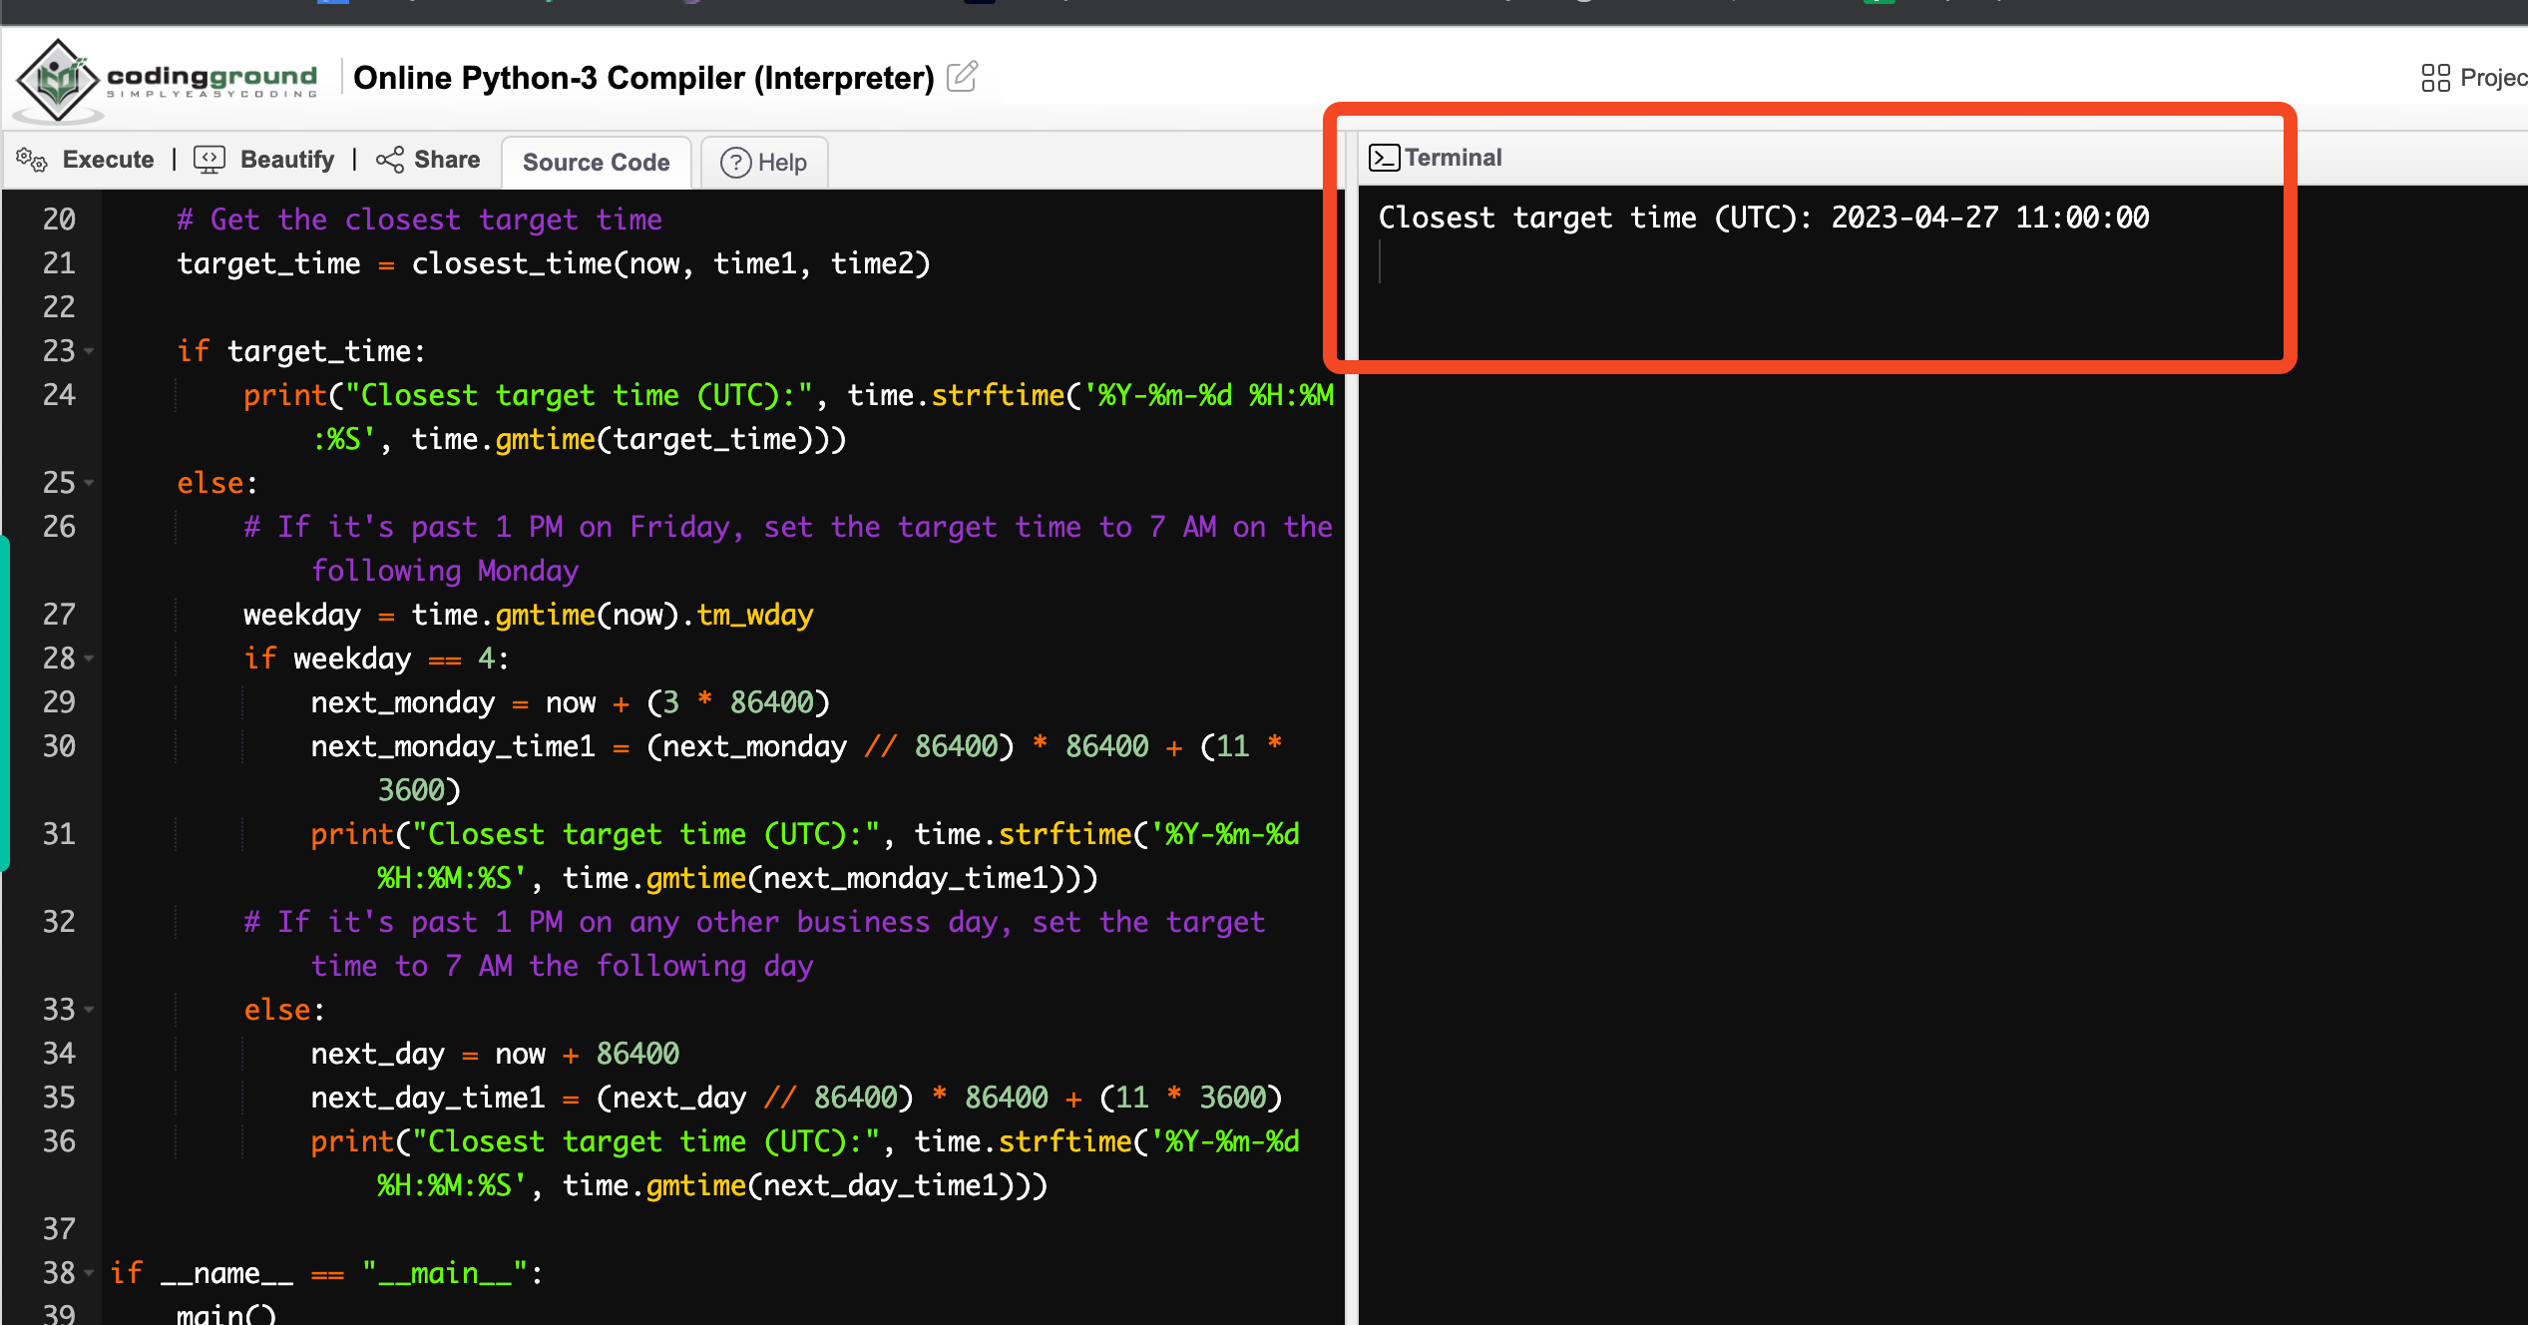The width and height of the screenshot is (2528, 1325).
Task: Click the Projects grid icon
Action: pos(2435,78)
